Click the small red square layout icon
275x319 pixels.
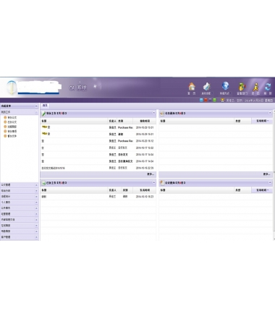206,100
